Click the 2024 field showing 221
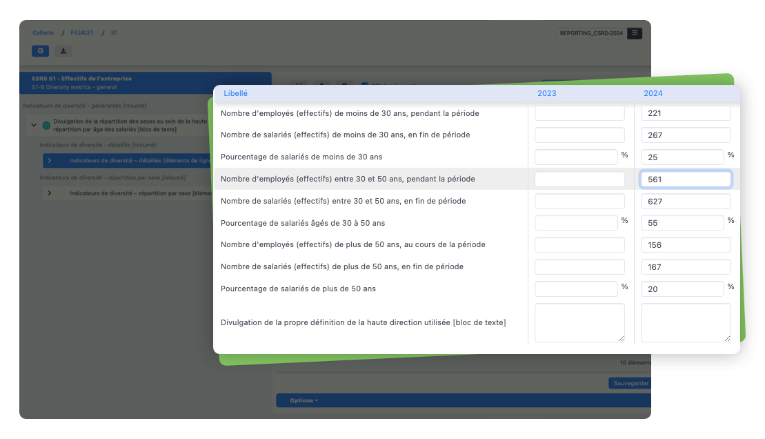 click(685, 113)
